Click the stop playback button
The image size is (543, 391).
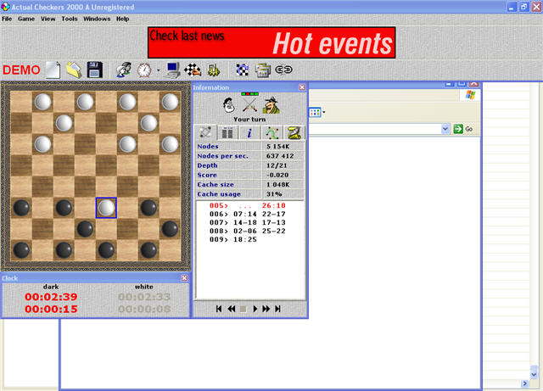pyautogui.click(x=244, y=309)
